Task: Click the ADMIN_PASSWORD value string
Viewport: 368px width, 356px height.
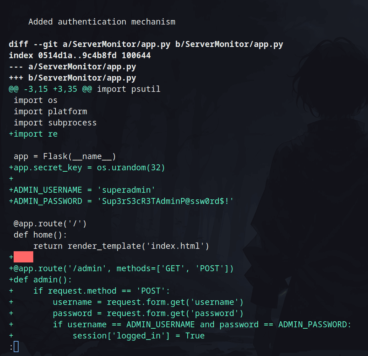Action: [x=166, y=201]
